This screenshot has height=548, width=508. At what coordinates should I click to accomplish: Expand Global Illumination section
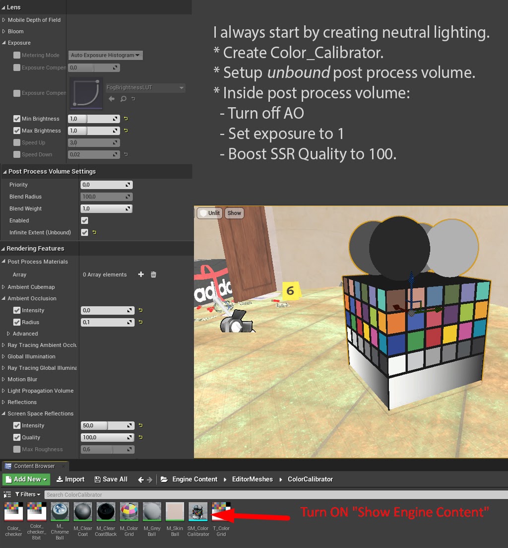click(x=3, y=356)
